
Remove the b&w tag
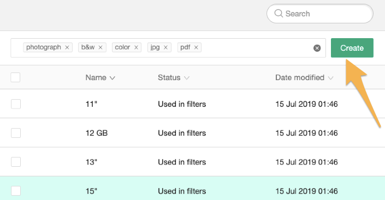(100, 47)
